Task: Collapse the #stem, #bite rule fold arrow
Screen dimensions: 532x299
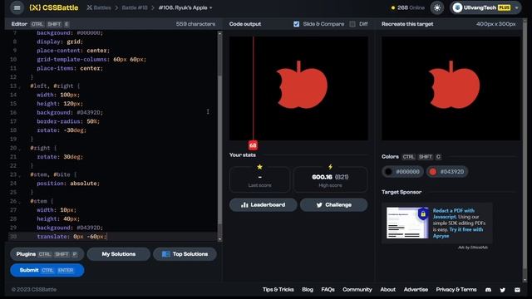Action: (x=19, y=175)
